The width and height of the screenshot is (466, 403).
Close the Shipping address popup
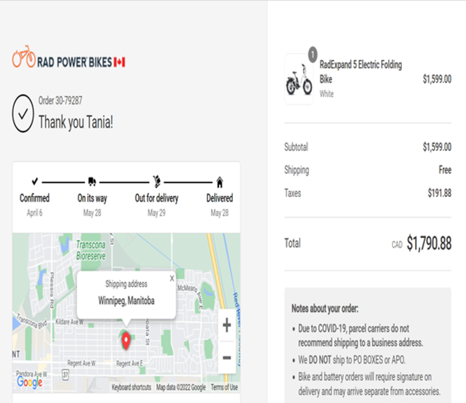[172, 279]
